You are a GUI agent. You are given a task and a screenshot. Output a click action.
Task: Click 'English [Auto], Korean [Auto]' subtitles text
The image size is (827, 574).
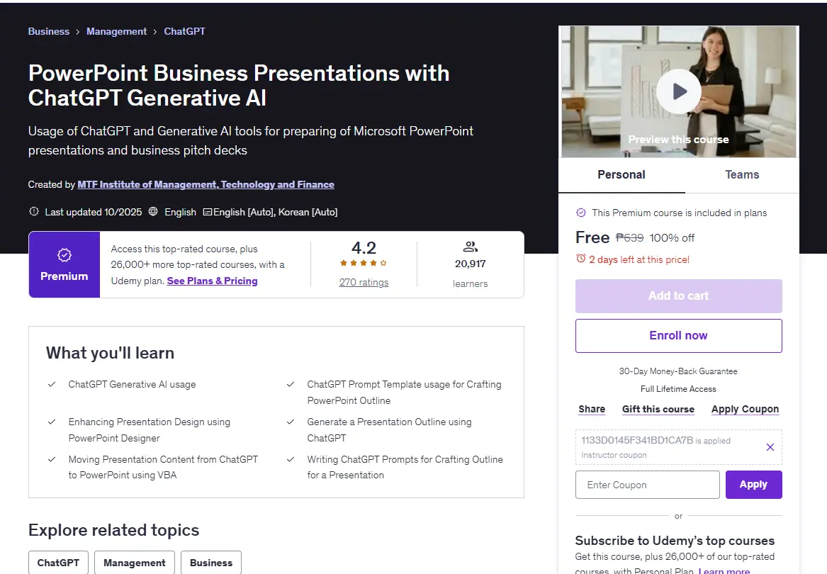click(x=276, y=212)
